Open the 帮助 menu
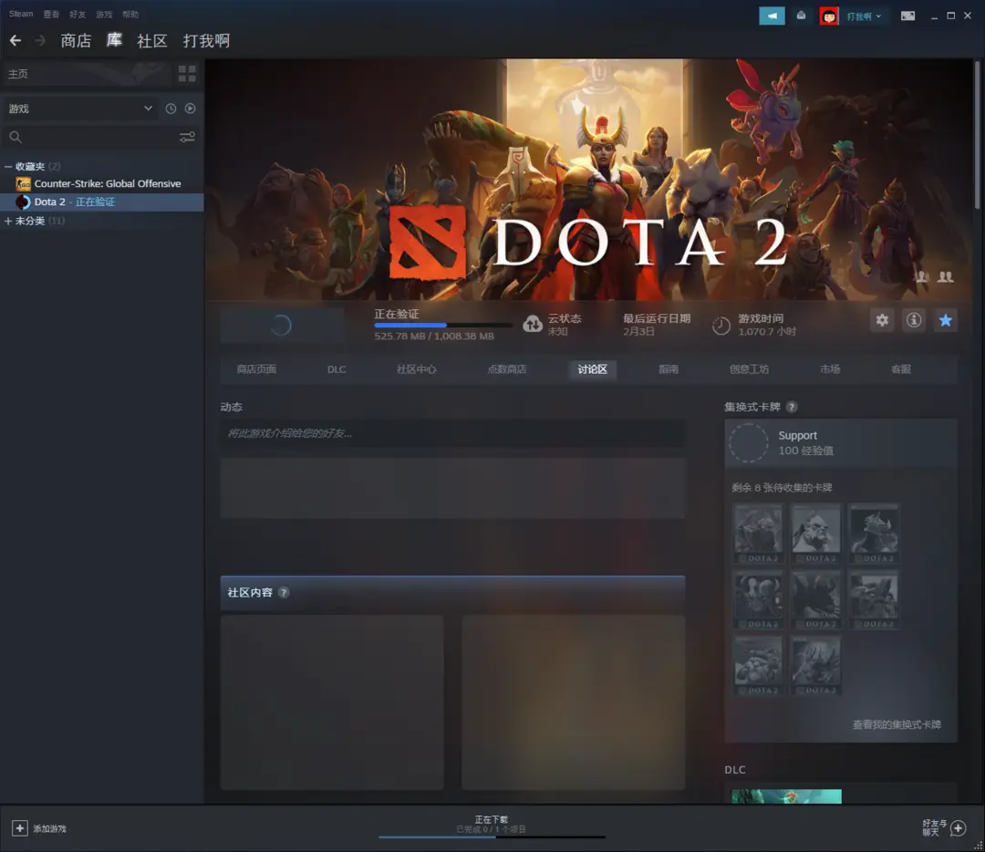The width and height of the screenshot is (985, 852). (x=130, y=14)
